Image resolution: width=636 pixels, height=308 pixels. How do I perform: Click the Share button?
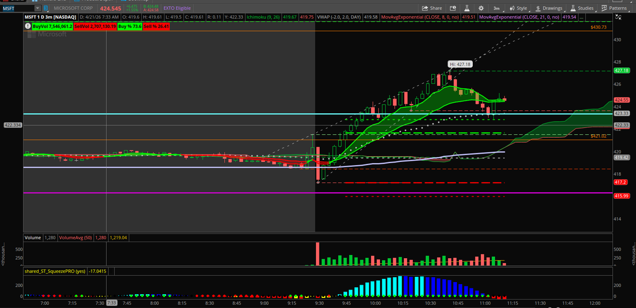tap(431, 8)
